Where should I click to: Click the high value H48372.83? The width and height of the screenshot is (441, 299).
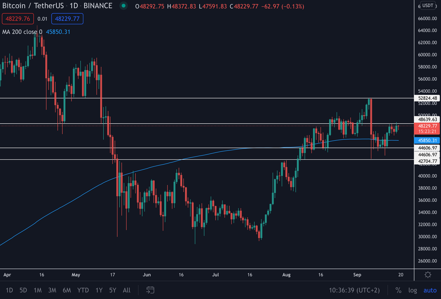181,6
